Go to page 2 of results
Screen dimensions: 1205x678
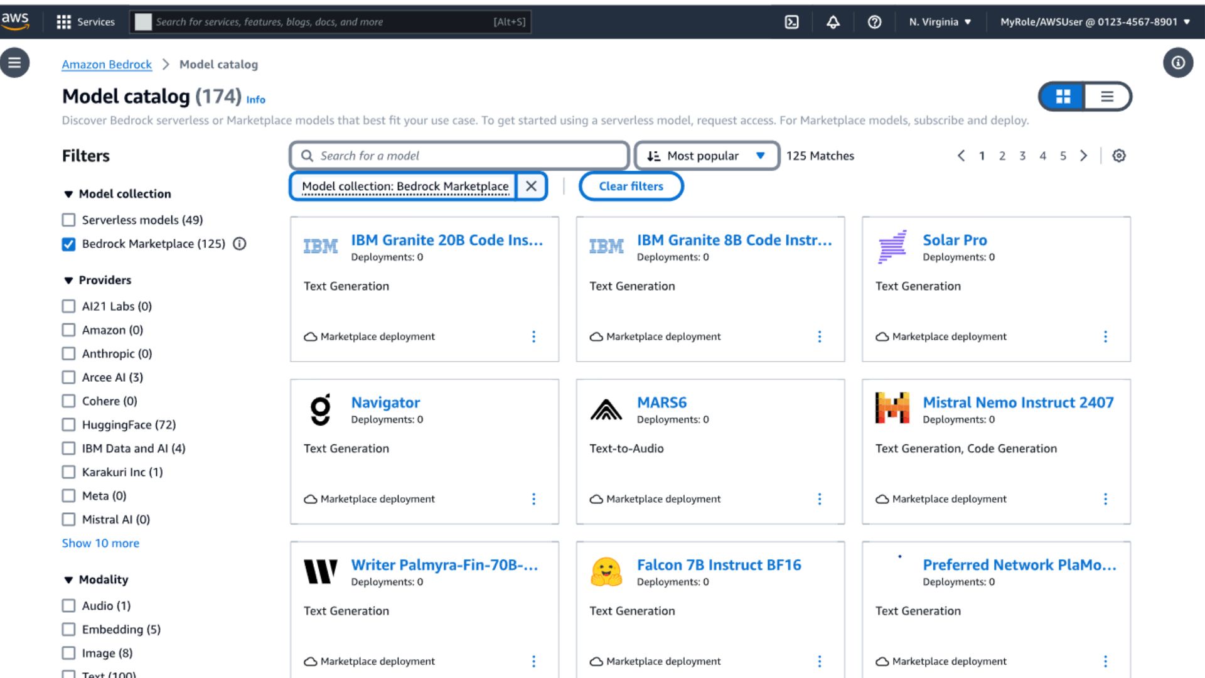point(1002,156)
